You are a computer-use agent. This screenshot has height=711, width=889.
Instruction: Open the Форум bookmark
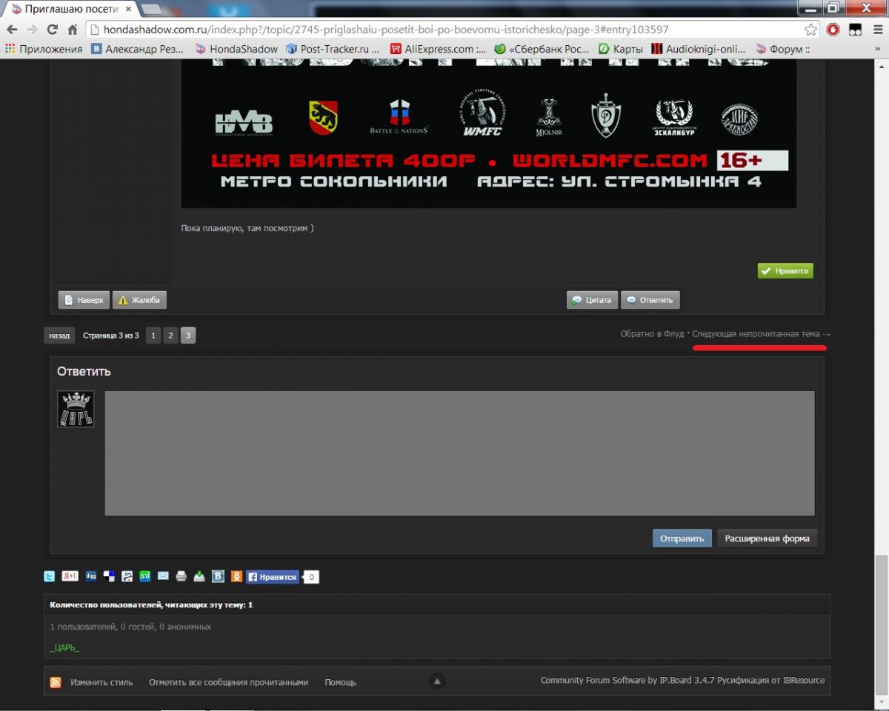[x=782, y=49]
